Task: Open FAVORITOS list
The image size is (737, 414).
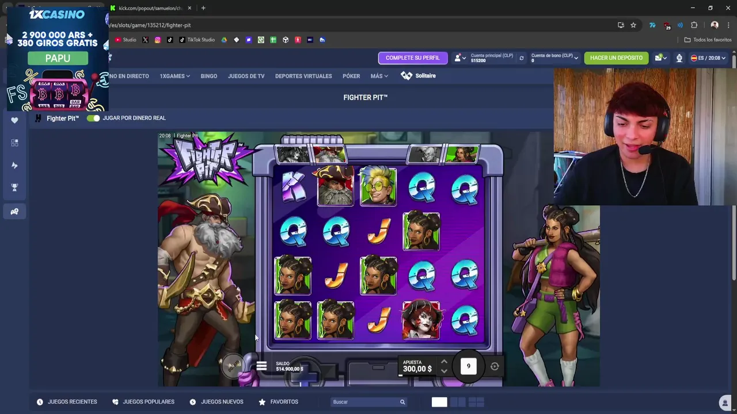Action: click(x=279, y=402)
